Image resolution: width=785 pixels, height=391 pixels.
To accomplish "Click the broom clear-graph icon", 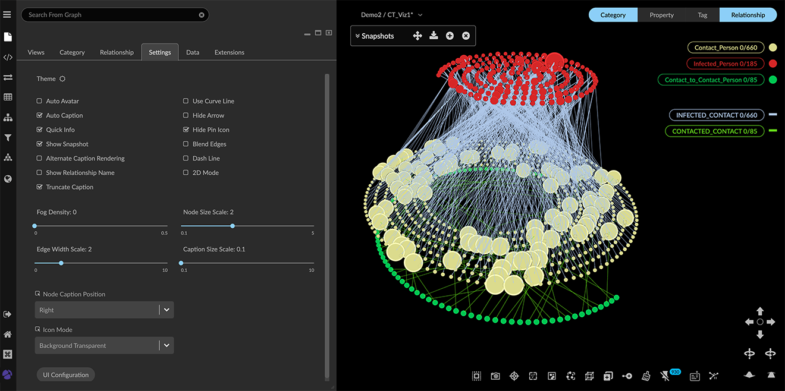I will tap(646, 376).
